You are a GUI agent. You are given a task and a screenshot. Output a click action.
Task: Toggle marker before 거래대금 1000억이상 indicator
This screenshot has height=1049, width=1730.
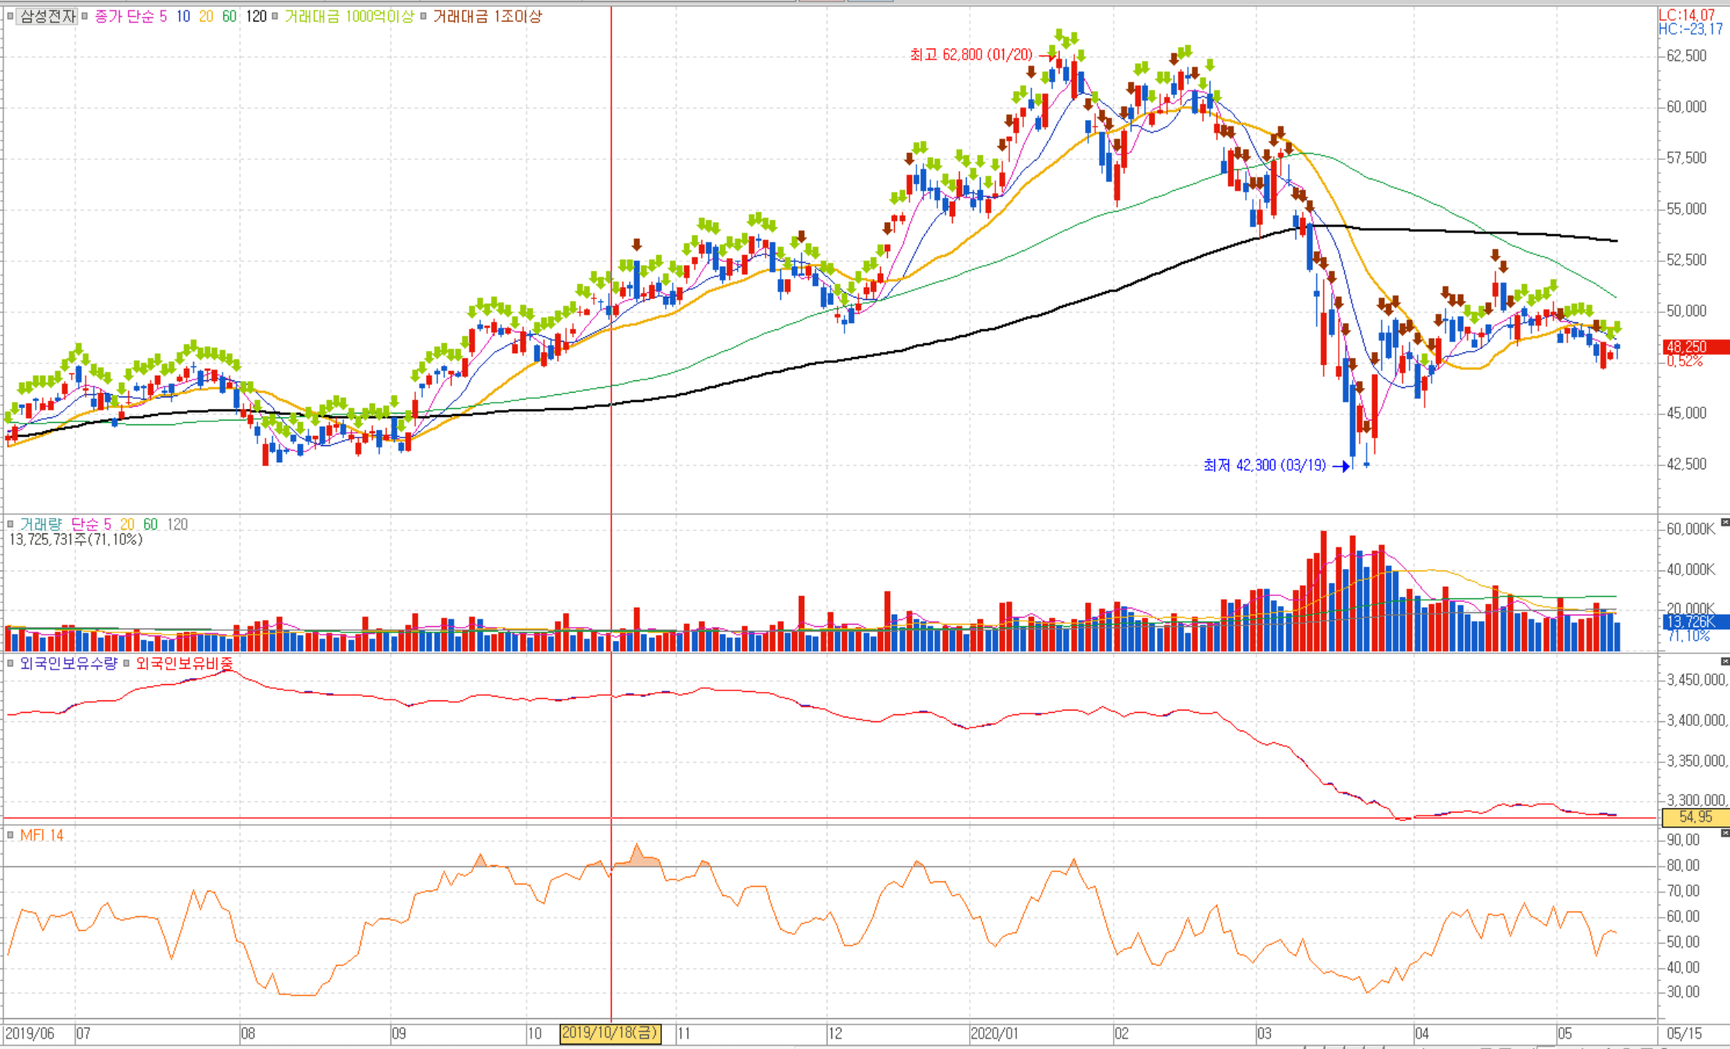[275, 16]
